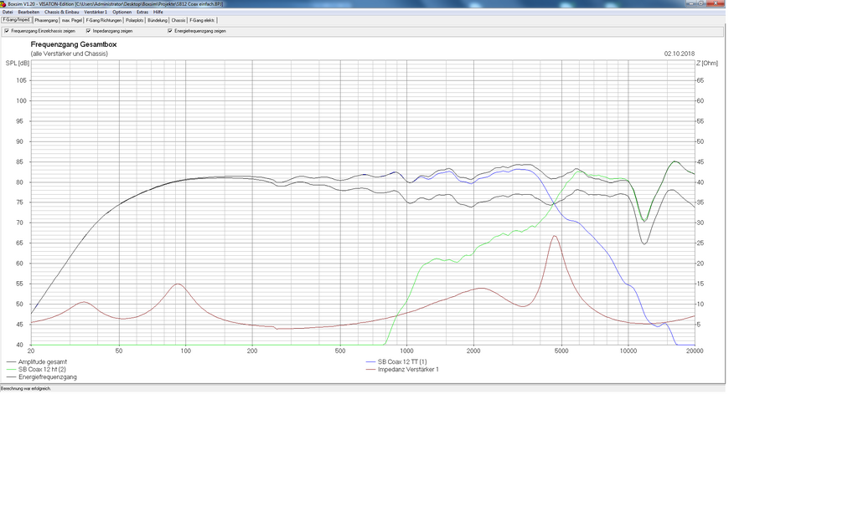Select the F-Gang/Imped. tab
The height and width of the screenshot is (522, 858).
(17, 20)
